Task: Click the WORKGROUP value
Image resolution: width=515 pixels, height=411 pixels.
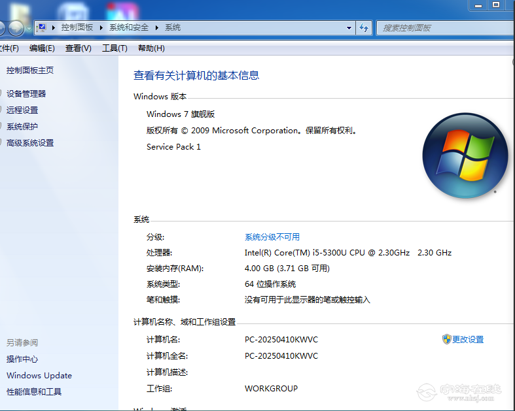Action: 272,389
